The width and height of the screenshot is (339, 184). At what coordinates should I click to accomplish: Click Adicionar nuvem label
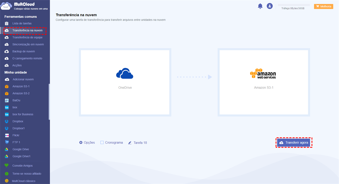(23, 79)
